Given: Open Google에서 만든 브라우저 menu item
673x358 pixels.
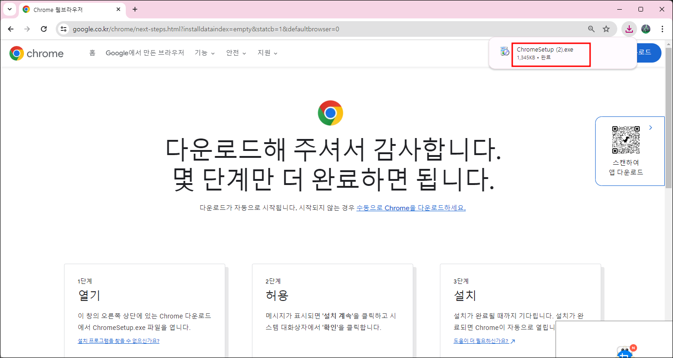Looking at the screenshot, I should coord(145,53).
